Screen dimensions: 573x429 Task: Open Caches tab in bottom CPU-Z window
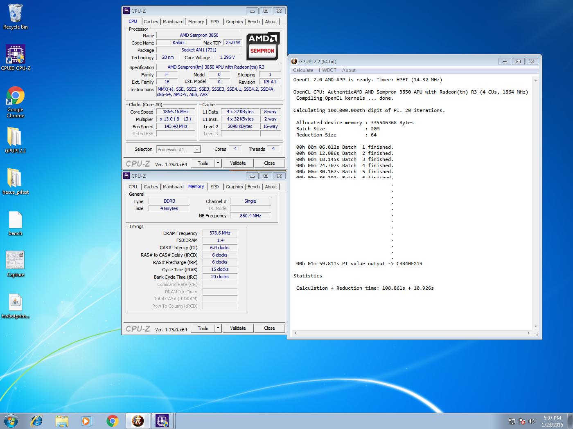pyautogui.click(x=151, y=187)
